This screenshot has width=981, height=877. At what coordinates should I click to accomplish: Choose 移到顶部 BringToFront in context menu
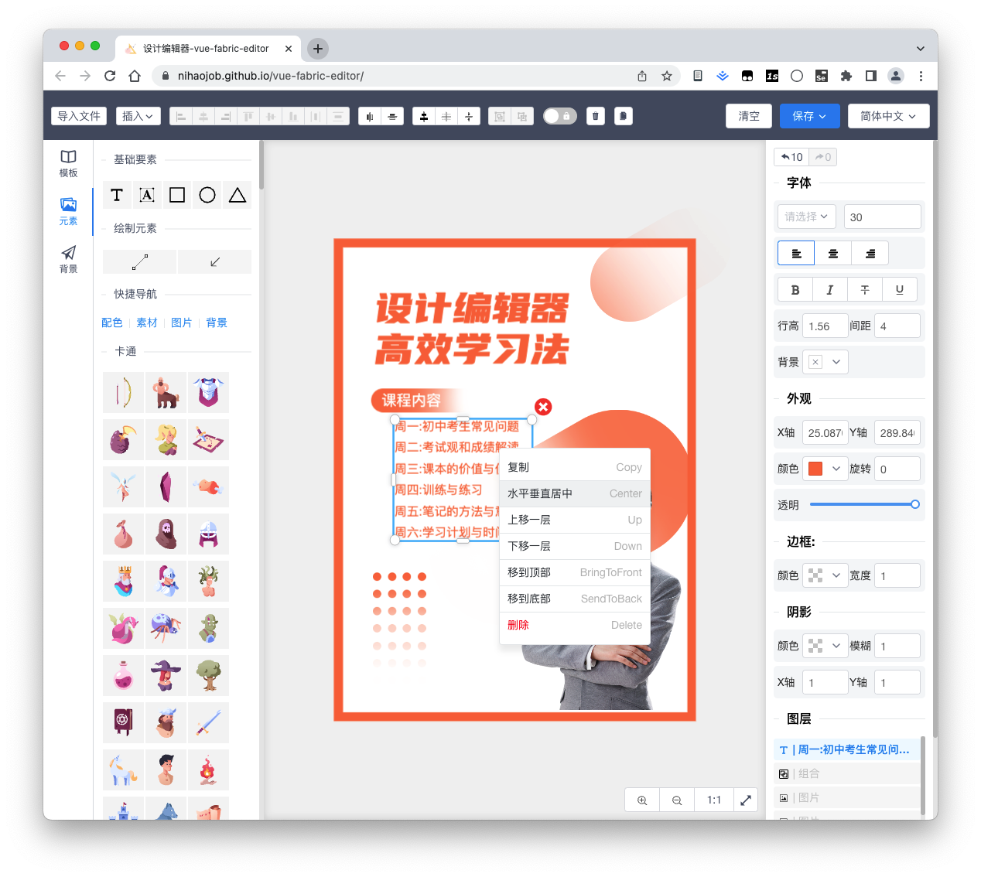pyautogui.click(x=574, y=572)
